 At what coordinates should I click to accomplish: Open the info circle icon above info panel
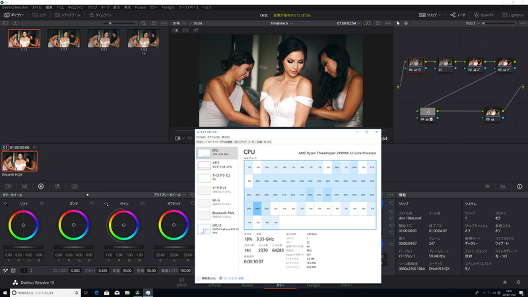[519, 186]
